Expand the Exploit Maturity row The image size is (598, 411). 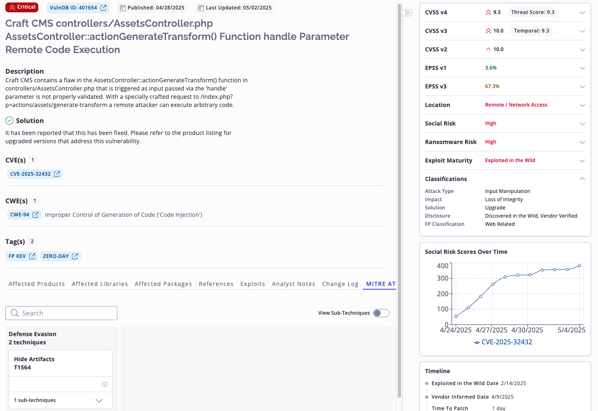point(582,161)
